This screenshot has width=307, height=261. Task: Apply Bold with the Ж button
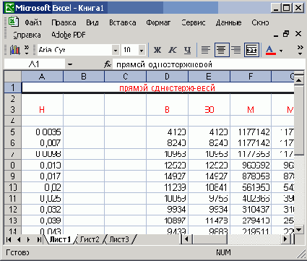[x=157, y=50]
